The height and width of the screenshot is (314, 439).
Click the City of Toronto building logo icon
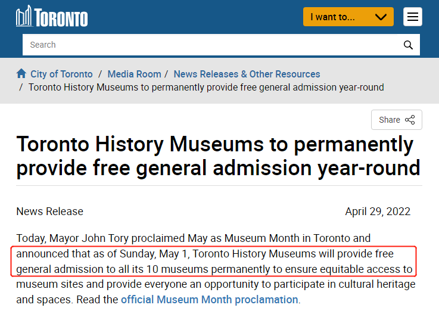[24, 16]
